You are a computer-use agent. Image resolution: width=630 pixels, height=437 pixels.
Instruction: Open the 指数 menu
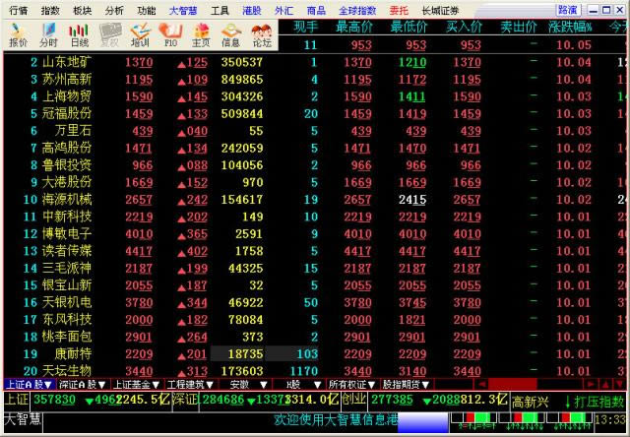click(50, 11)
